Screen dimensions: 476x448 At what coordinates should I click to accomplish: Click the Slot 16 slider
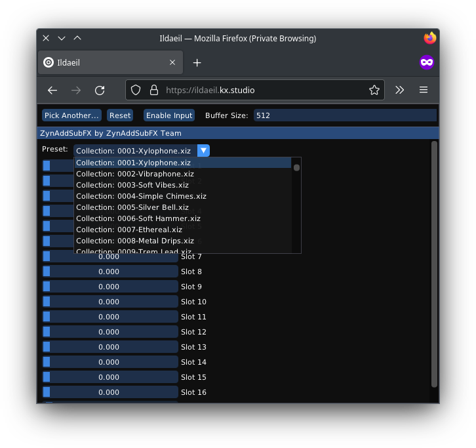(x=110, y=392)
